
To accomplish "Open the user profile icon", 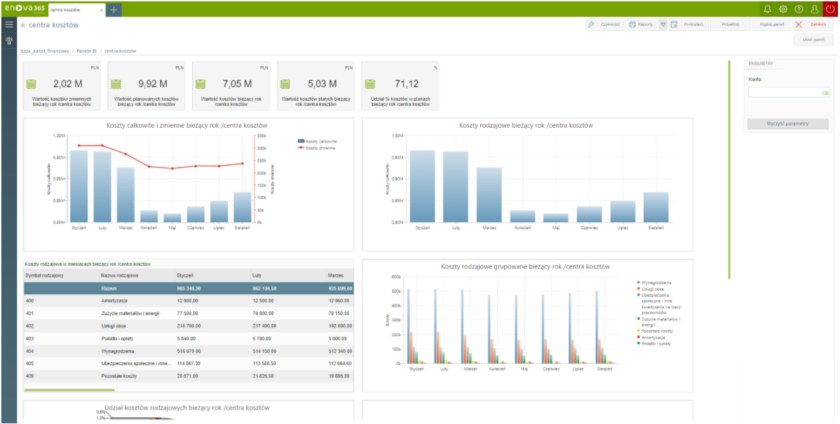I will (814, 9).
